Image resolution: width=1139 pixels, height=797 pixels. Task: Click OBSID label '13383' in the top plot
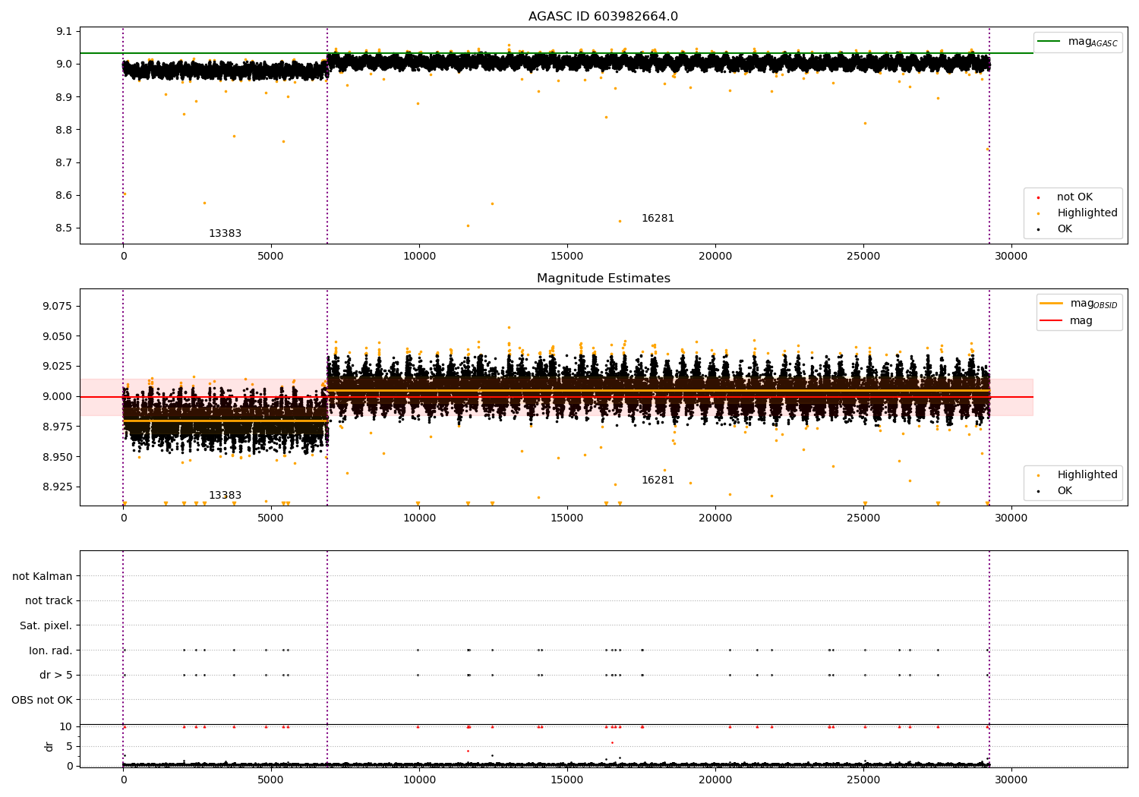click(225, 234)
